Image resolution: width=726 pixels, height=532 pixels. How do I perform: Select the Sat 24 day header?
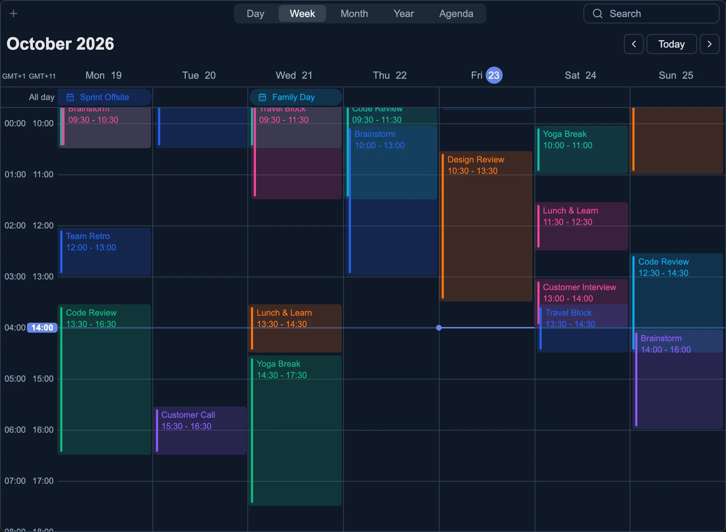580,75
